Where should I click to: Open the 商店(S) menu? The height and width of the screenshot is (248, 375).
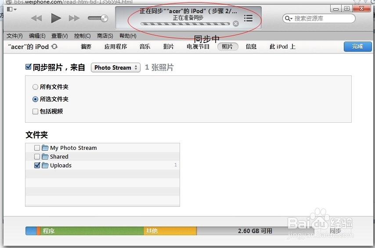105,36
